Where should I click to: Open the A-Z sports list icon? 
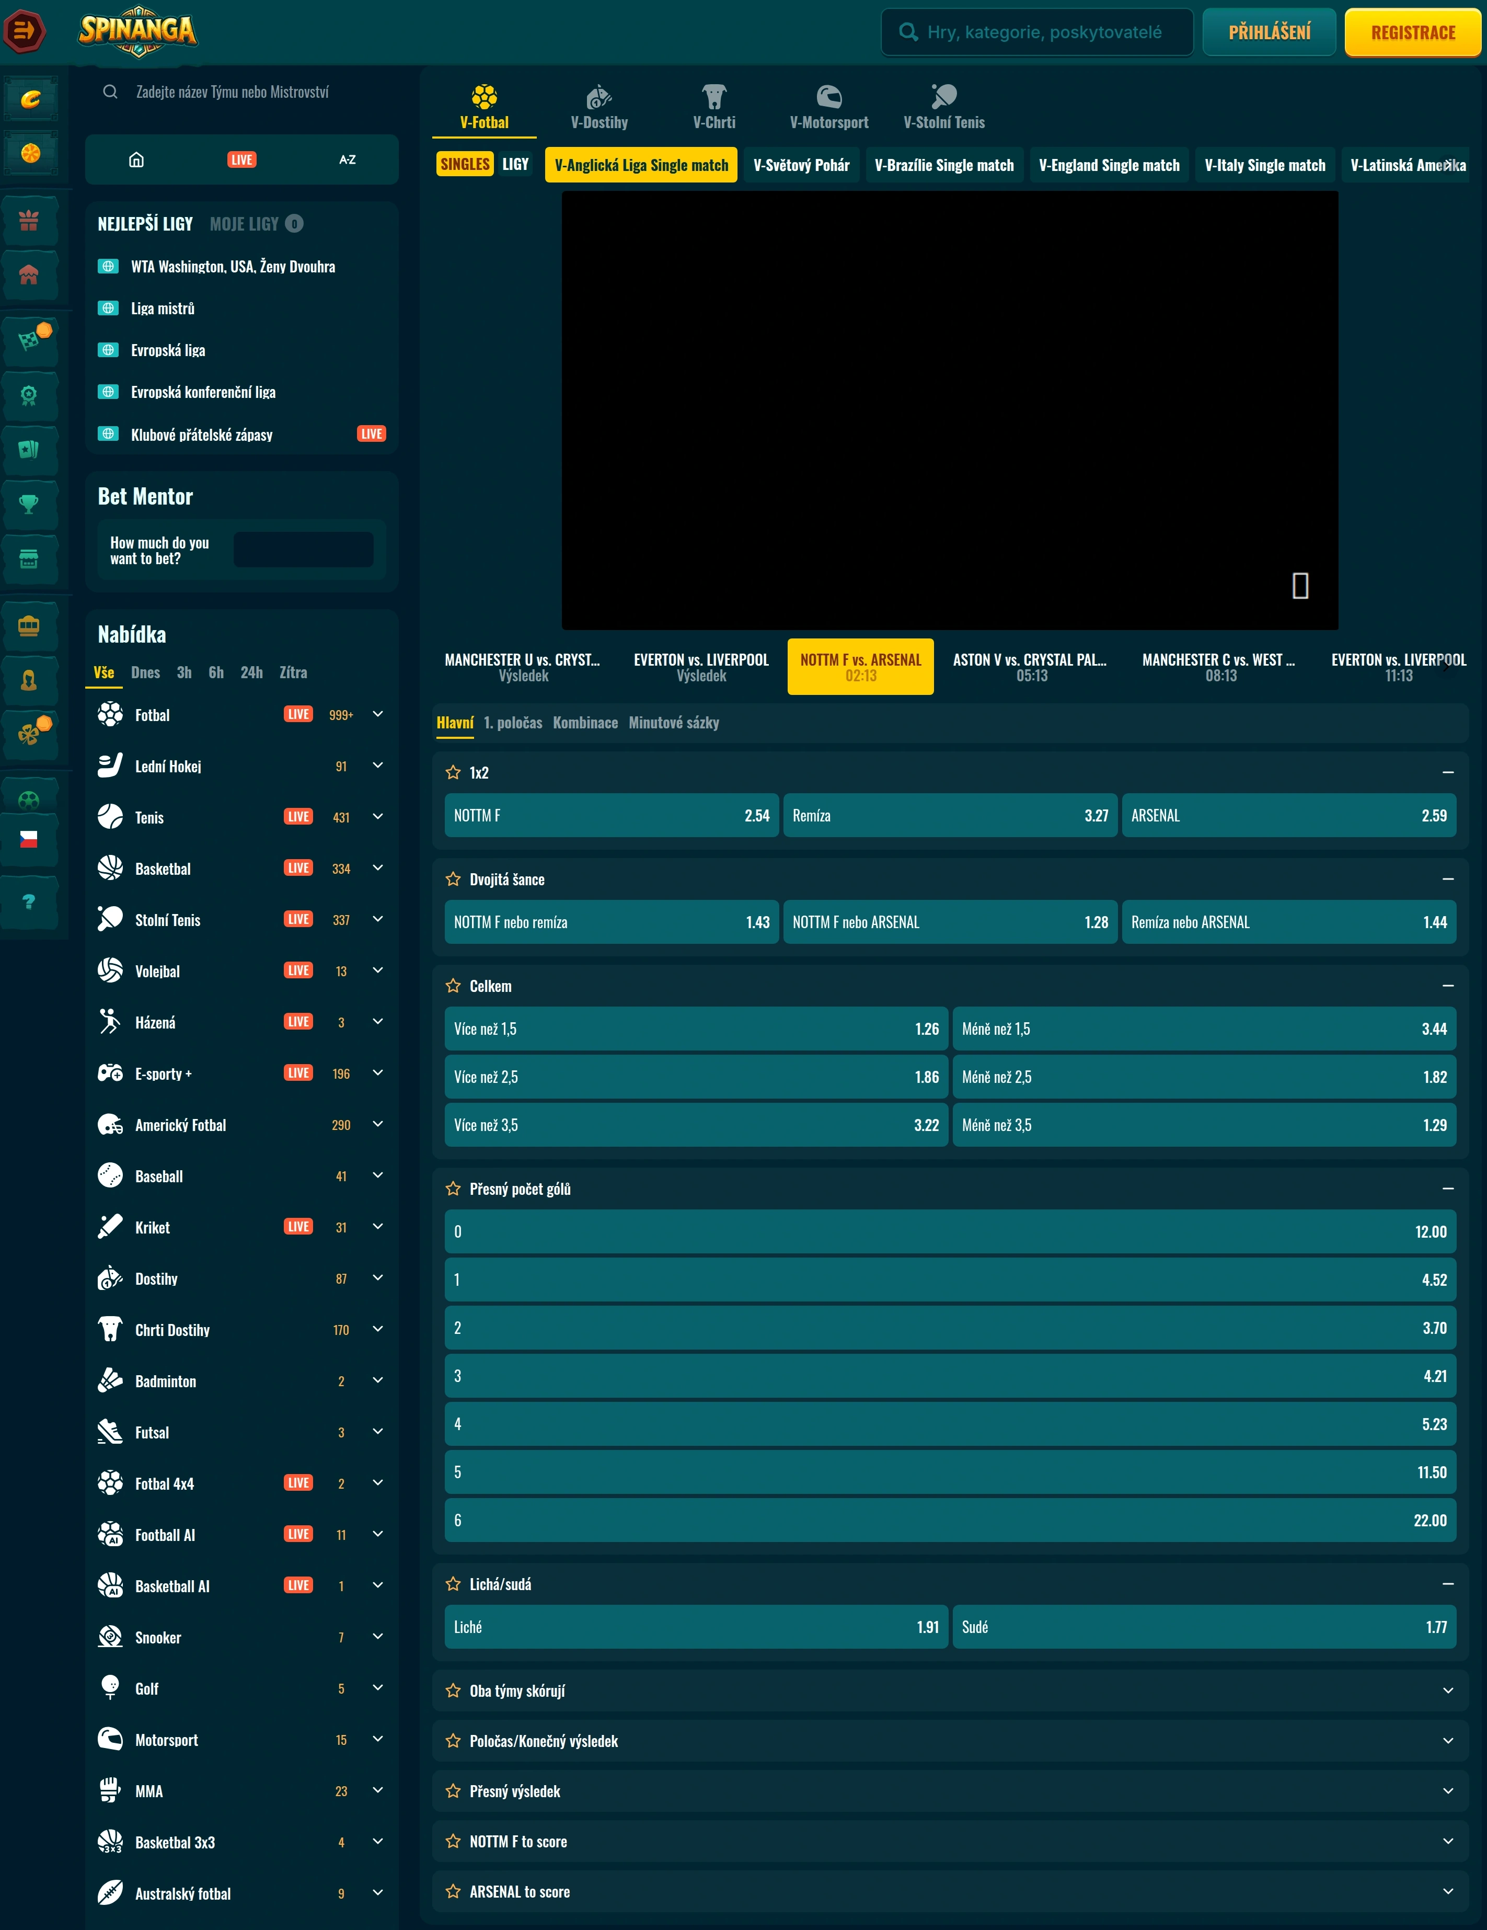347,159
